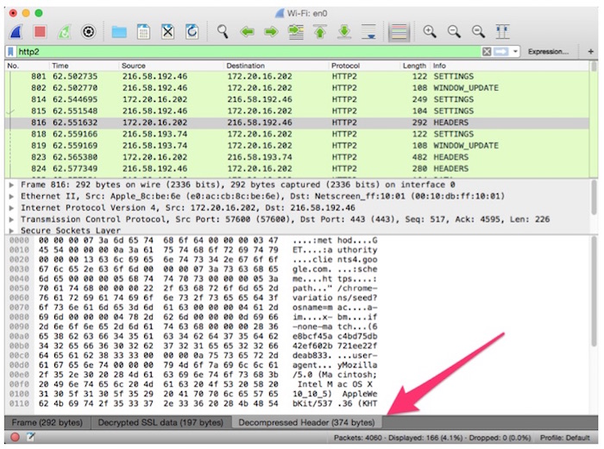
Task: Go to a specified packet icon
Action: click(296, 32)
